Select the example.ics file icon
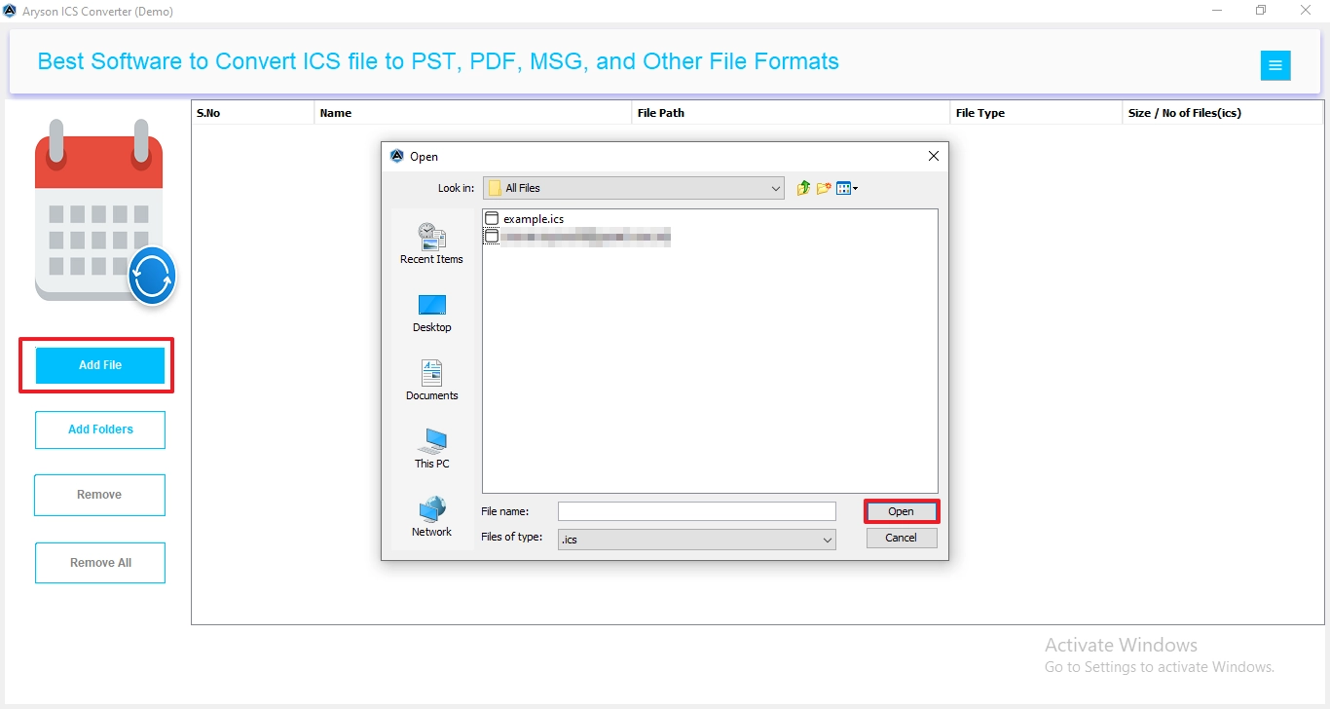This screenshot has width=1330, height=709. [492, 219]
